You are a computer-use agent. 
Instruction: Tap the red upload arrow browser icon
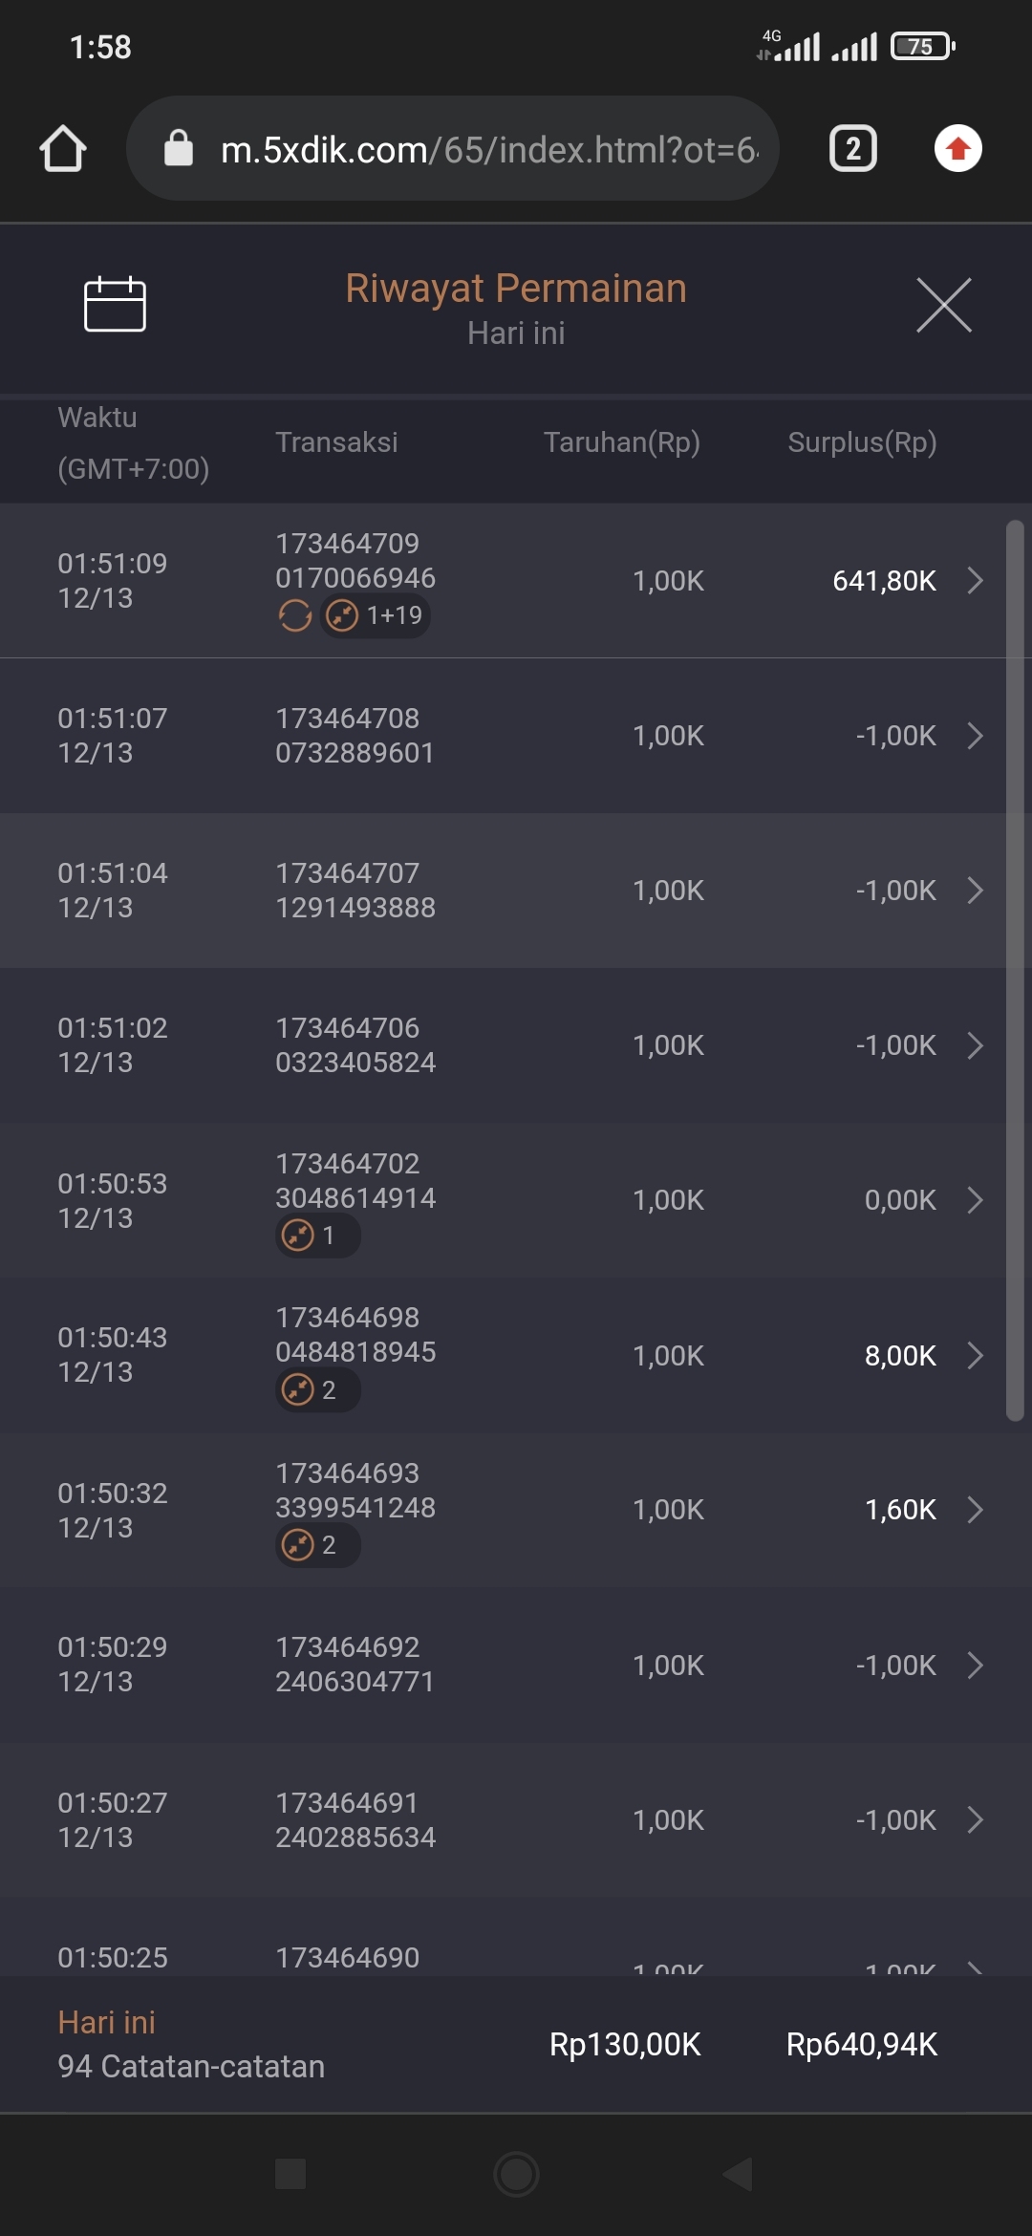pyautogui.click(x=957, y=149)
